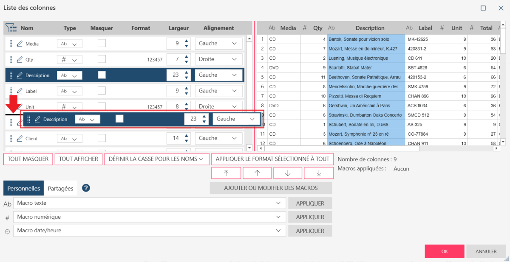Click the column list icon beside Nom header
Viewport: 510px width, 262px height.
[11, 28]
